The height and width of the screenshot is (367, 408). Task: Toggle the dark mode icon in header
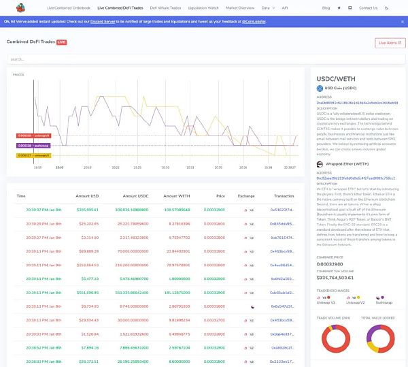387,8
